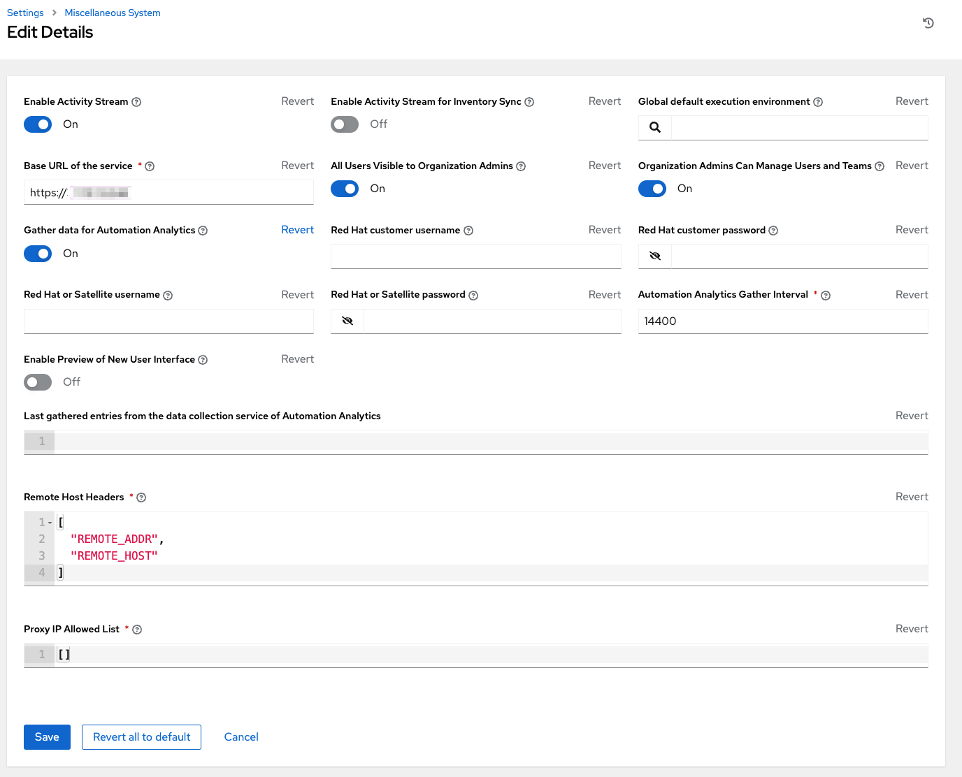This screenshot has height=777, width=962.
Task: Toggle All Users Visible to Organization Admins off
Action: tap(344, 188)
